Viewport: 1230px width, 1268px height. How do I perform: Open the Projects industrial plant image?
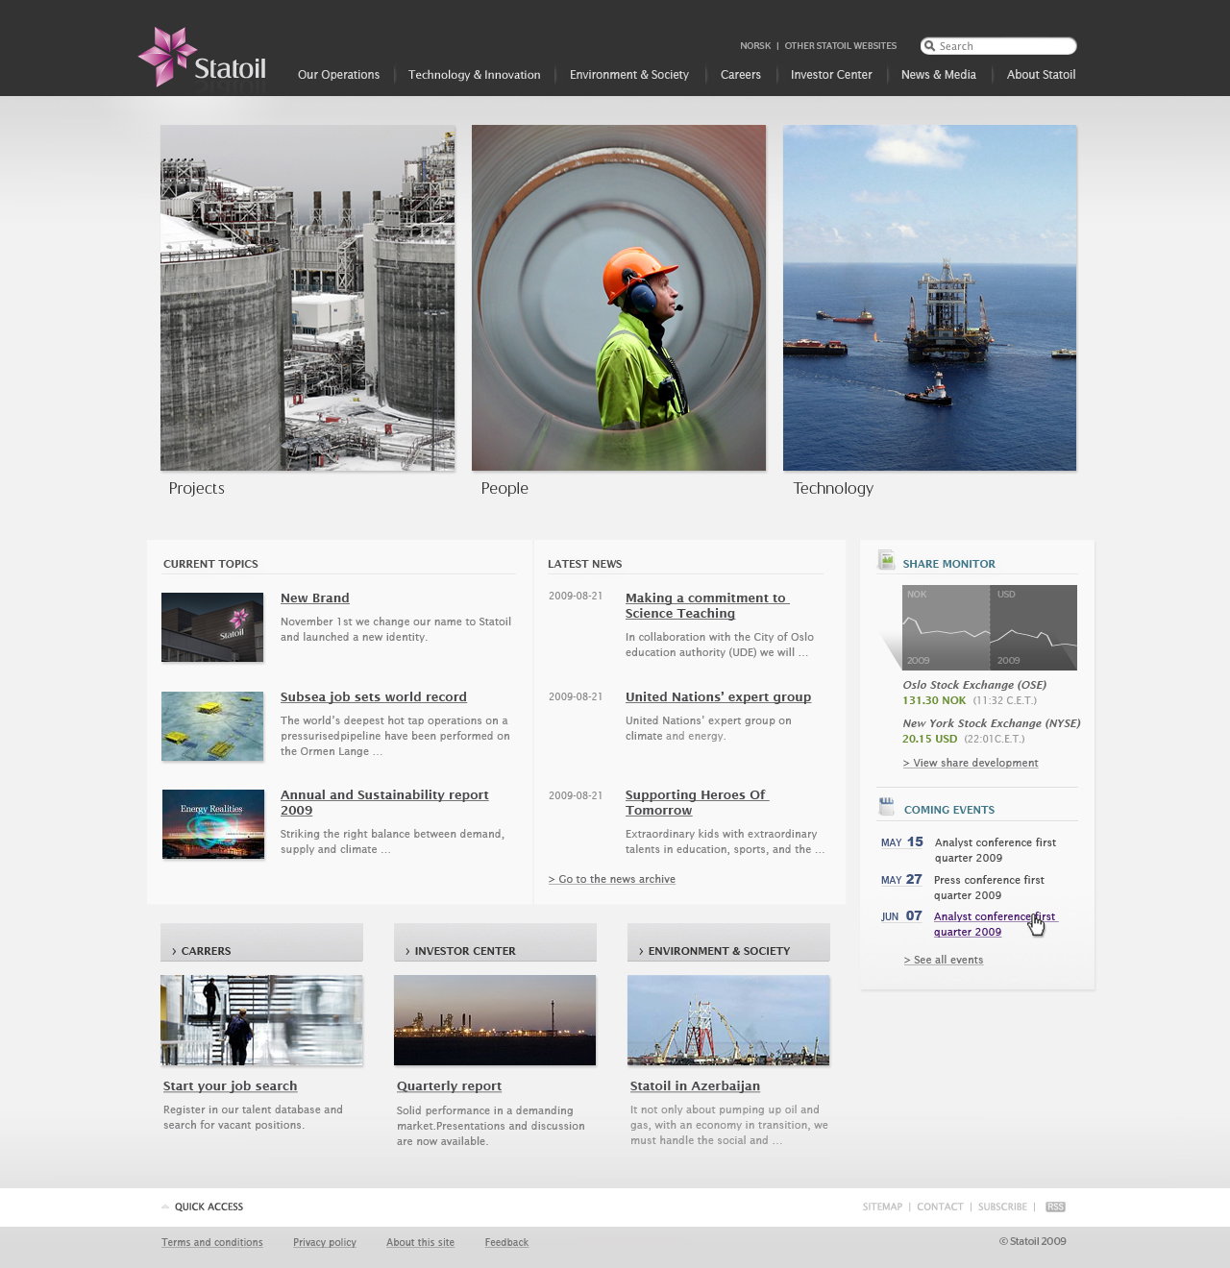pos(307,298)
